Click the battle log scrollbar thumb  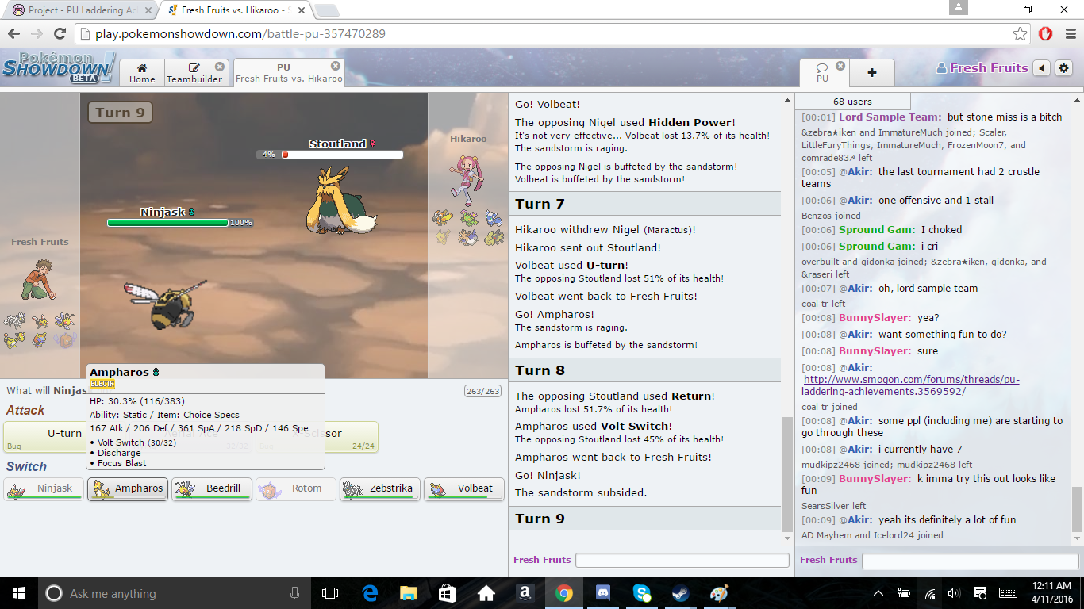coord(787,474)
